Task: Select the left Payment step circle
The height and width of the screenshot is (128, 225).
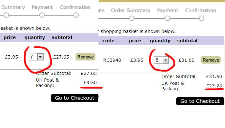Action: (x=42, y=15)
